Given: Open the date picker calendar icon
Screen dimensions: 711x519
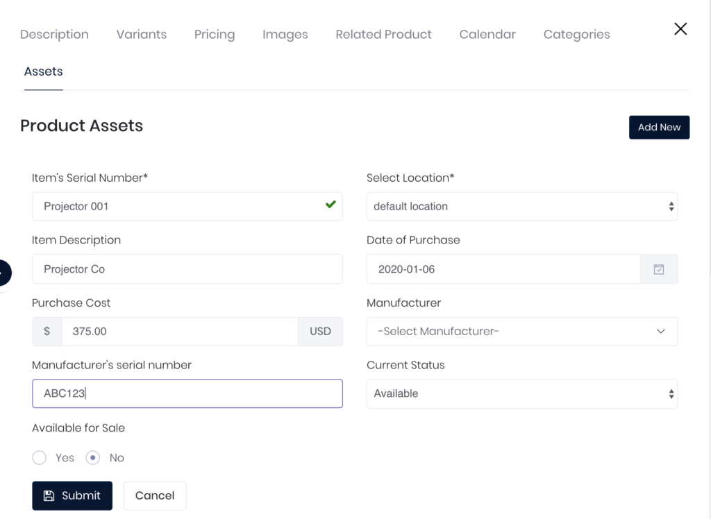Looking at the screenshot, I should click(659, 269).
